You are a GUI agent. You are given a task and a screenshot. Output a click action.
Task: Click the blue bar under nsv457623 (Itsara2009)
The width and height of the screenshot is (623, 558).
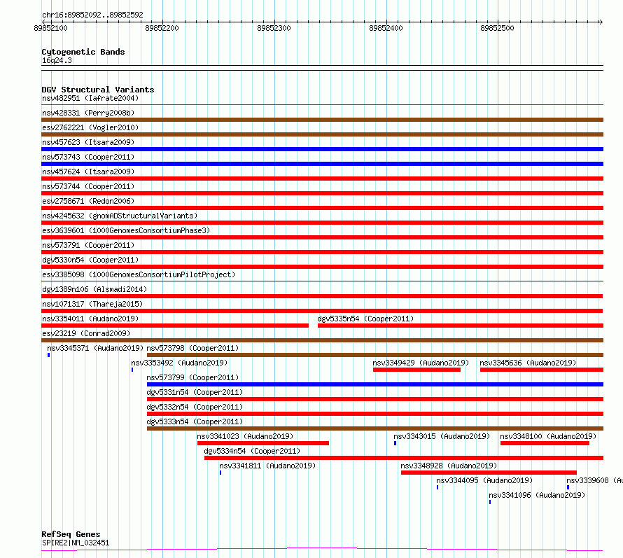point(322,149)
